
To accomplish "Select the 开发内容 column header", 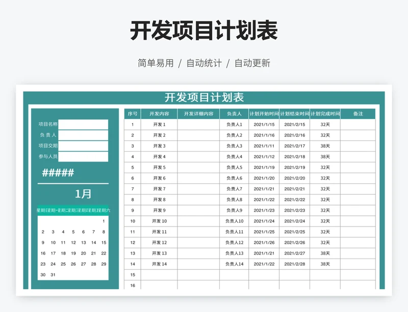I will click(159, 114).
